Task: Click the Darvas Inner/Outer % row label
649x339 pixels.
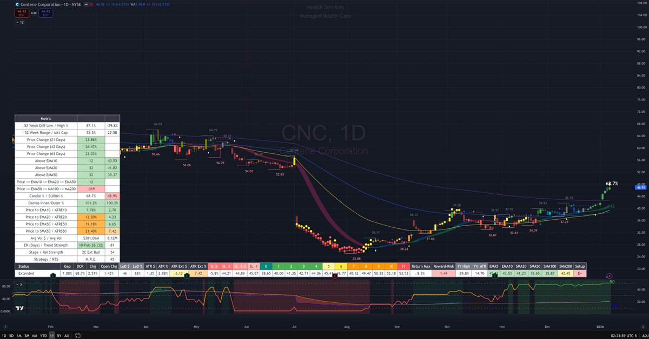Action: [x=46, y=202]
